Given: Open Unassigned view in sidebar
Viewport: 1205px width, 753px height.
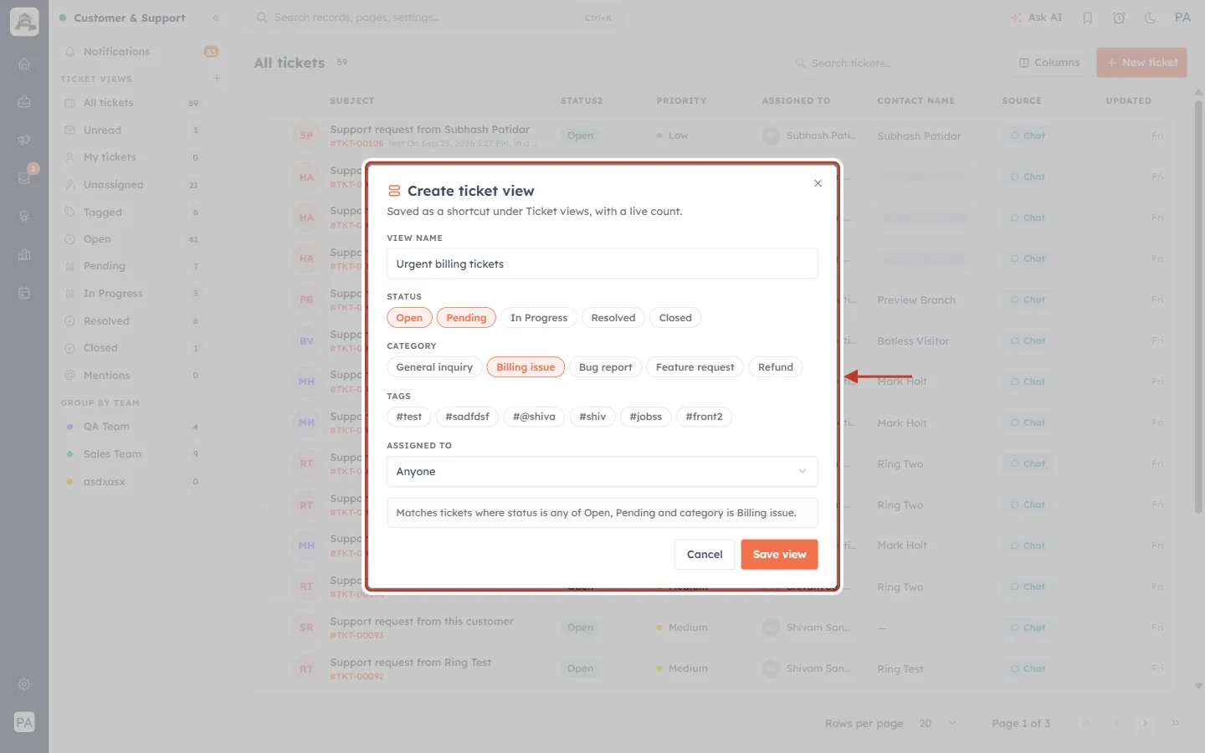Looking at the screenshot, I should coord(132,185).
